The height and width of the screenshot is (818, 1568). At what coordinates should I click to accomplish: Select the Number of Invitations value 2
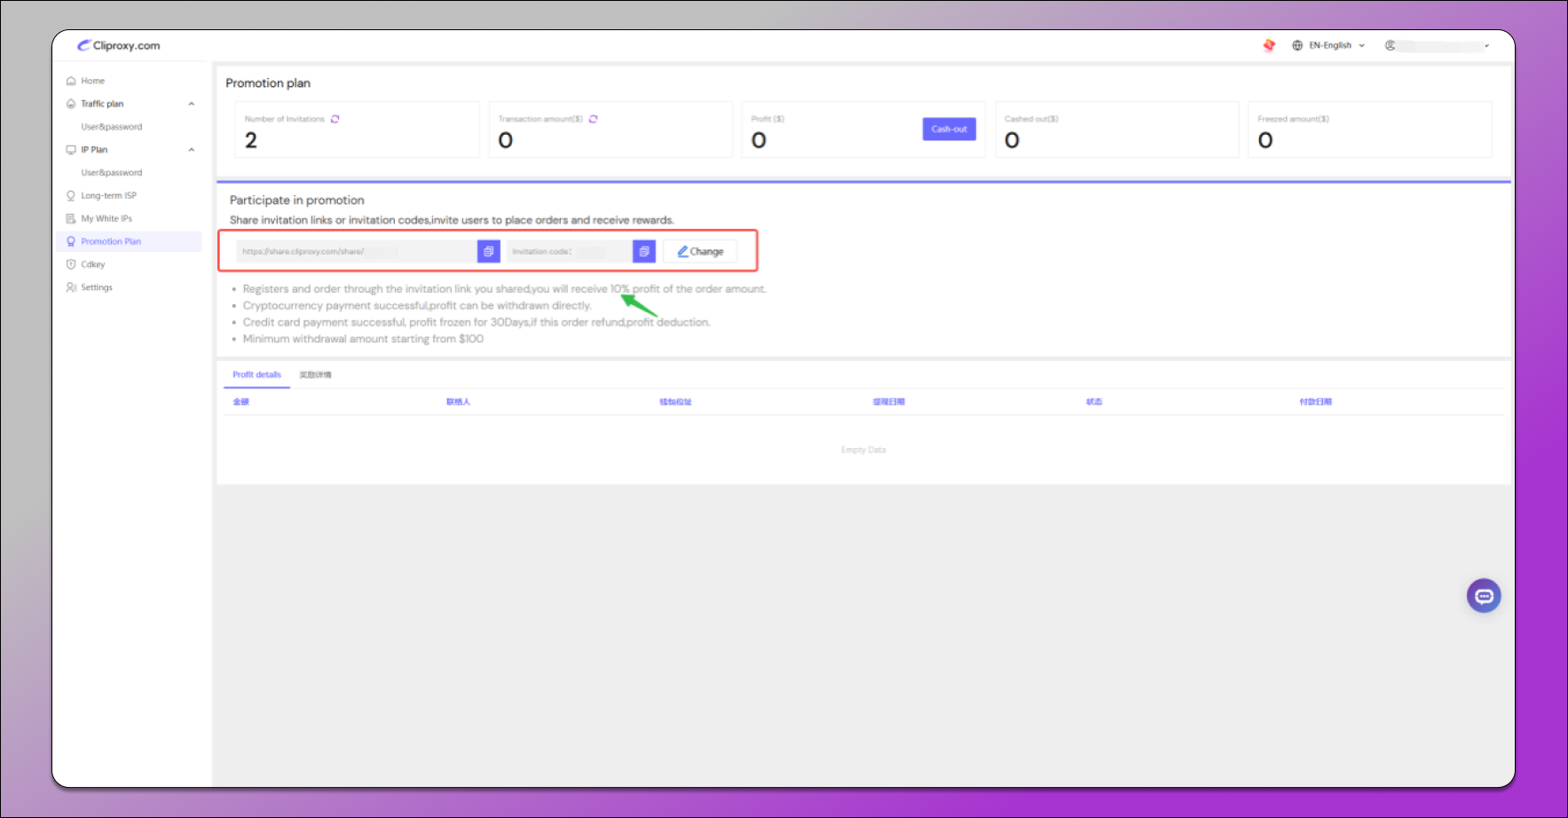(x=251, y=140)
